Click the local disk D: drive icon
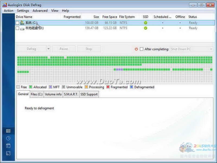 click(x=22, y=29)
